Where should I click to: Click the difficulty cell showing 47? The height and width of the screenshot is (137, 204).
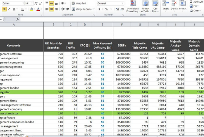pos(102,88)
